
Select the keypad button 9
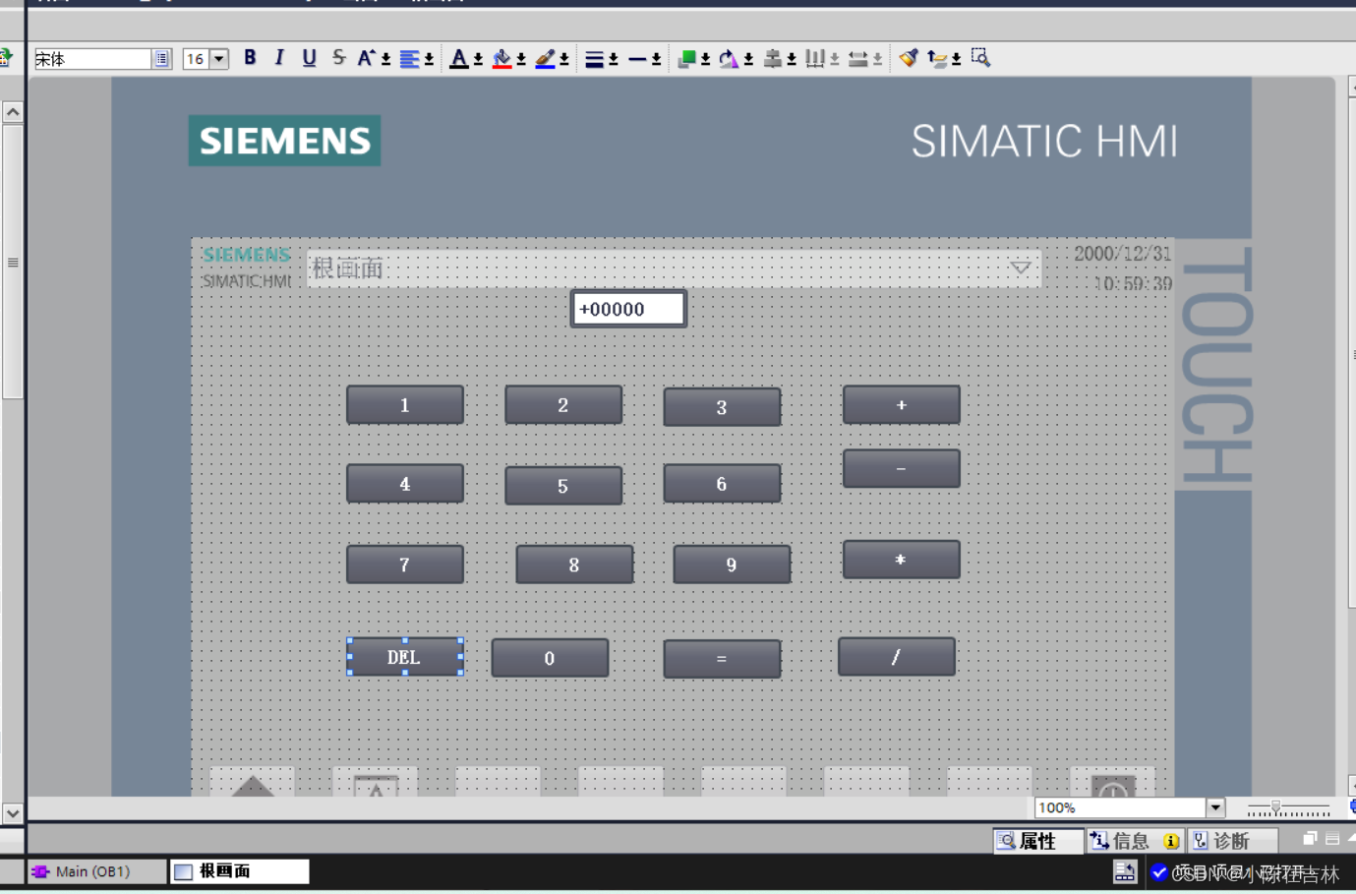(732, 565)
